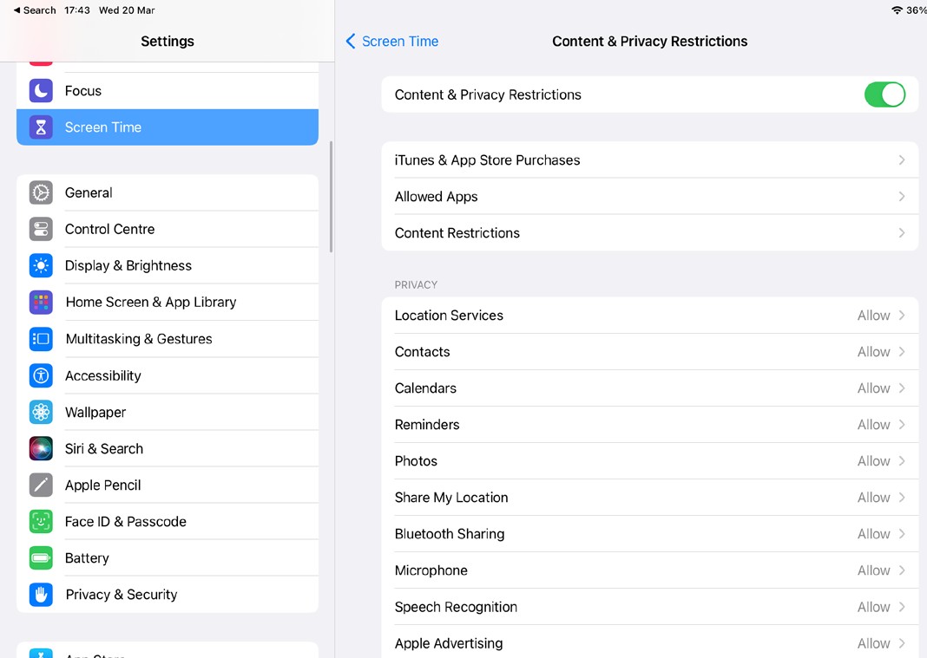Open Display & Brightness settings

coord(168,266)
